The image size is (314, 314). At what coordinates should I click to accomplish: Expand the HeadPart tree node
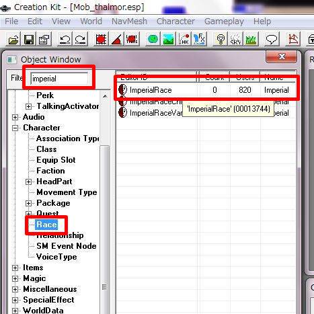coord(28,182)
